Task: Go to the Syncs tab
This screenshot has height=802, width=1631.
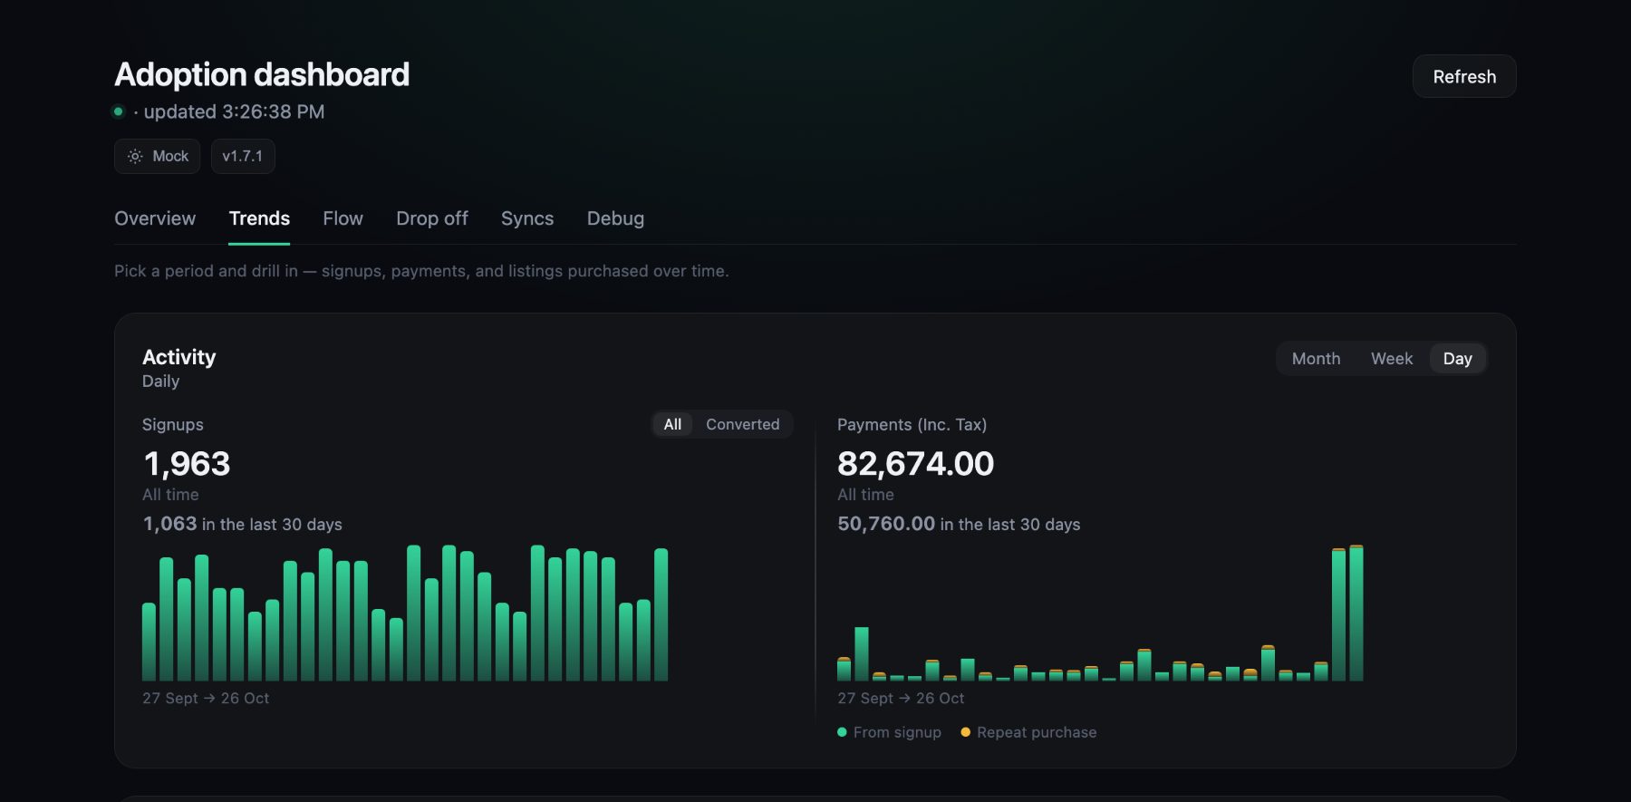Action: pyautogui.click(x=527, y=218)
